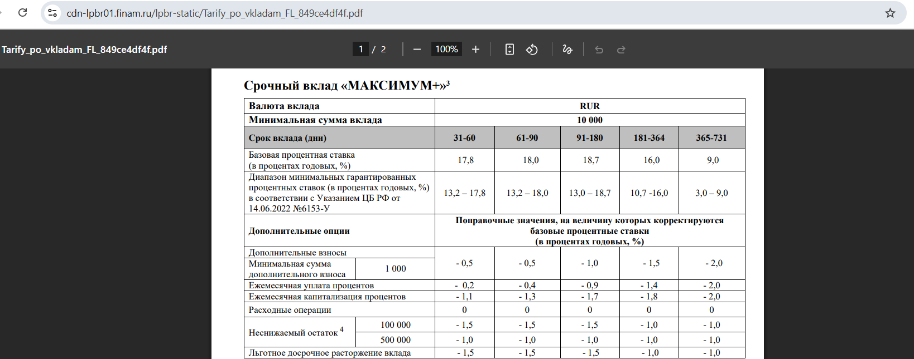The image size is (914, 359).
Task: Select the «- 1,7» capitalization cell
Action: [x=590, y=297]
